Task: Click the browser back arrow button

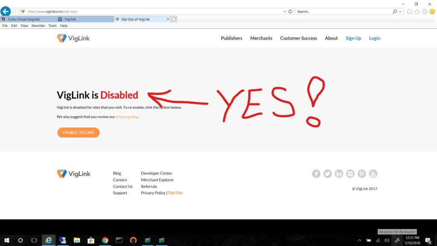Action: click(5, 12)
